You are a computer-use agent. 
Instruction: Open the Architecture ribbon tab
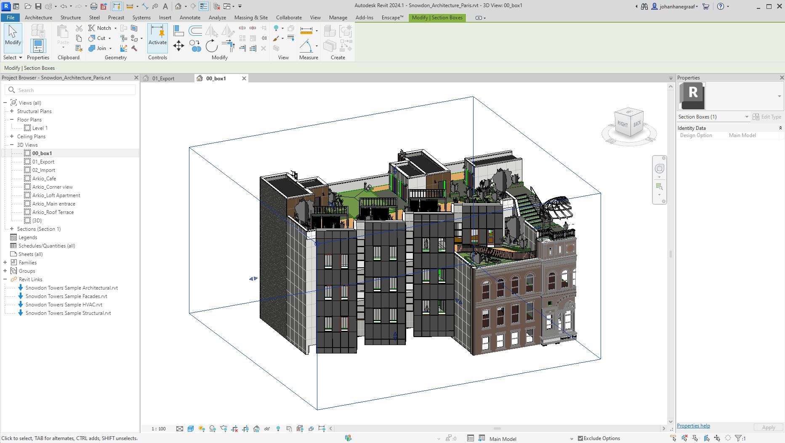(x=38, y=18)
